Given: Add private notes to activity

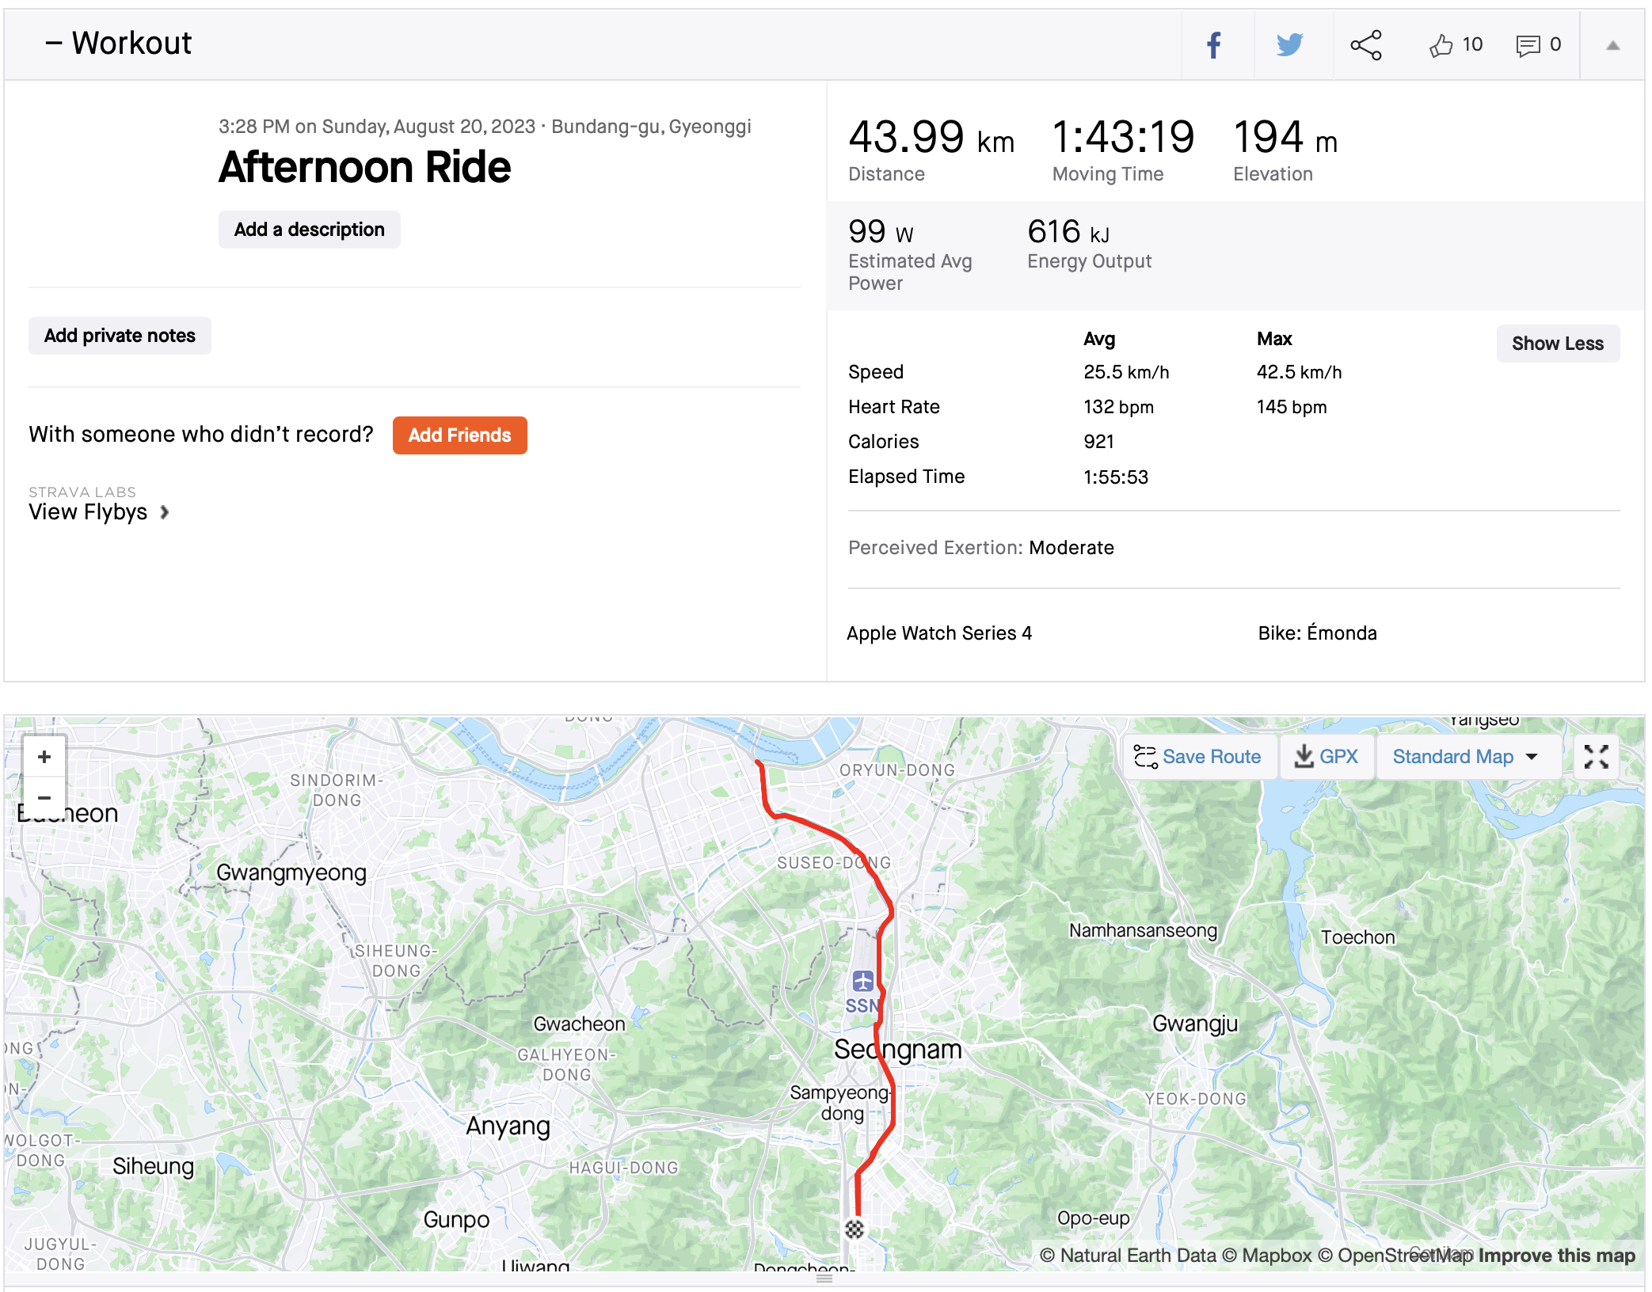Looking at the screenshot, I should coord(120,336).
